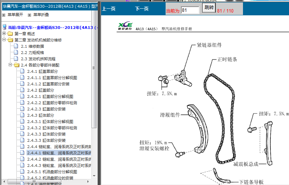Go to next page with 下一页
The height and width of the screenshot is (185, 289).
click(x=142, y=9)
